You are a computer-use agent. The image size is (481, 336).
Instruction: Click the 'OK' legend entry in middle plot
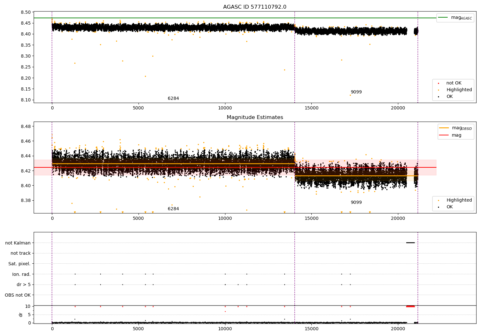point(450,207)
